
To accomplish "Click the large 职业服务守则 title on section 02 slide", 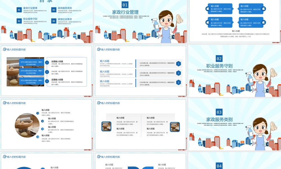I will coord(219,66).
